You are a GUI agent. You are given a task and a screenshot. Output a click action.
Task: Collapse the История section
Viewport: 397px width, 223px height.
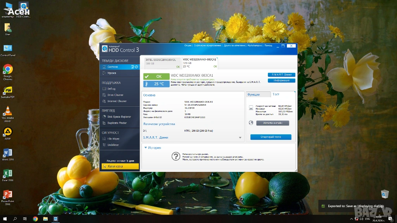coord(145,148)
